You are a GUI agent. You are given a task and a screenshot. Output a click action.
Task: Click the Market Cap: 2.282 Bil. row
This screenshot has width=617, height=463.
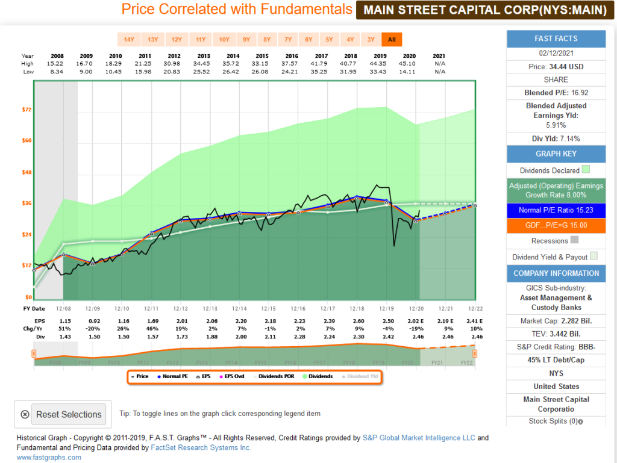click(556, 321)
